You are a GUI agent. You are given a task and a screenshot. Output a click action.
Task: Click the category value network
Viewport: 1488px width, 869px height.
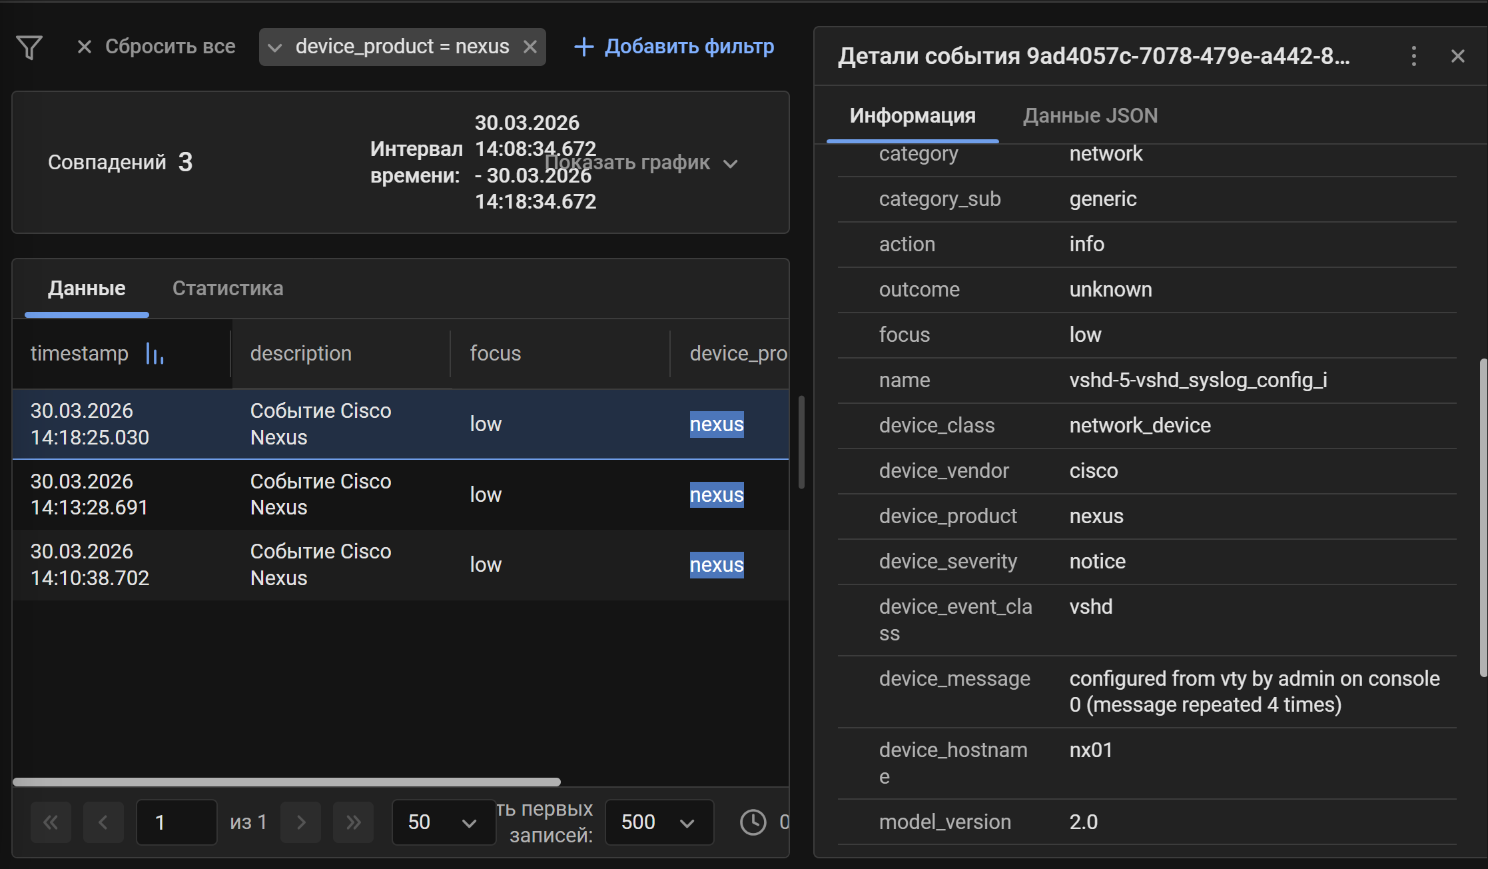1106,154
